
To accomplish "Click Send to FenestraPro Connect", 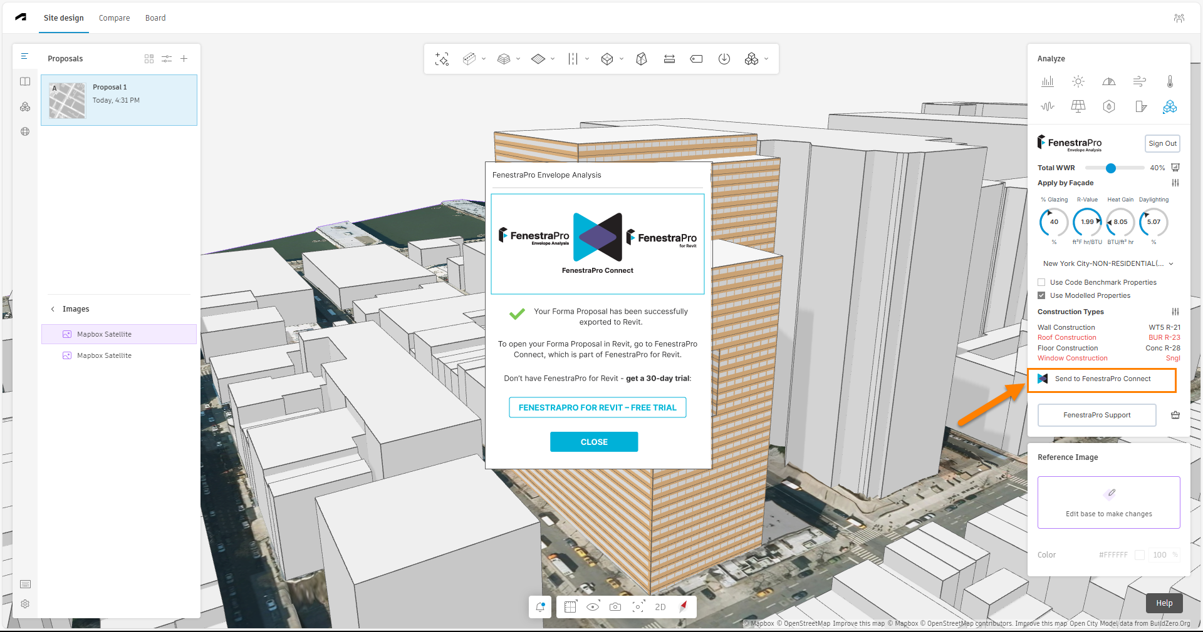I will pyautogui.click(x=1102, y=379).
